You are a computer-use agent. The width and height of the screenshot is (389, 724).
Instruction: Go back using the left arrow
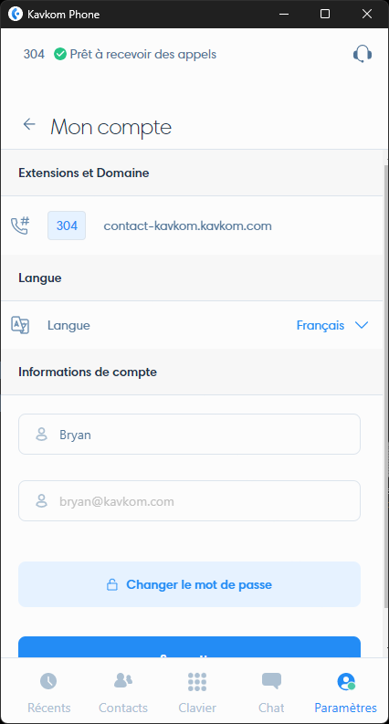click(x=29, y=124)
